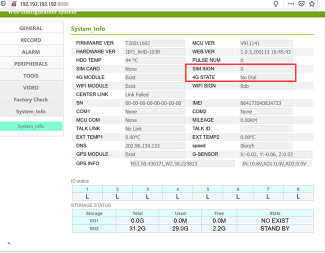
Task: Click the MCU COM value field
Action: pyautogui.click(x=155, y=120)
